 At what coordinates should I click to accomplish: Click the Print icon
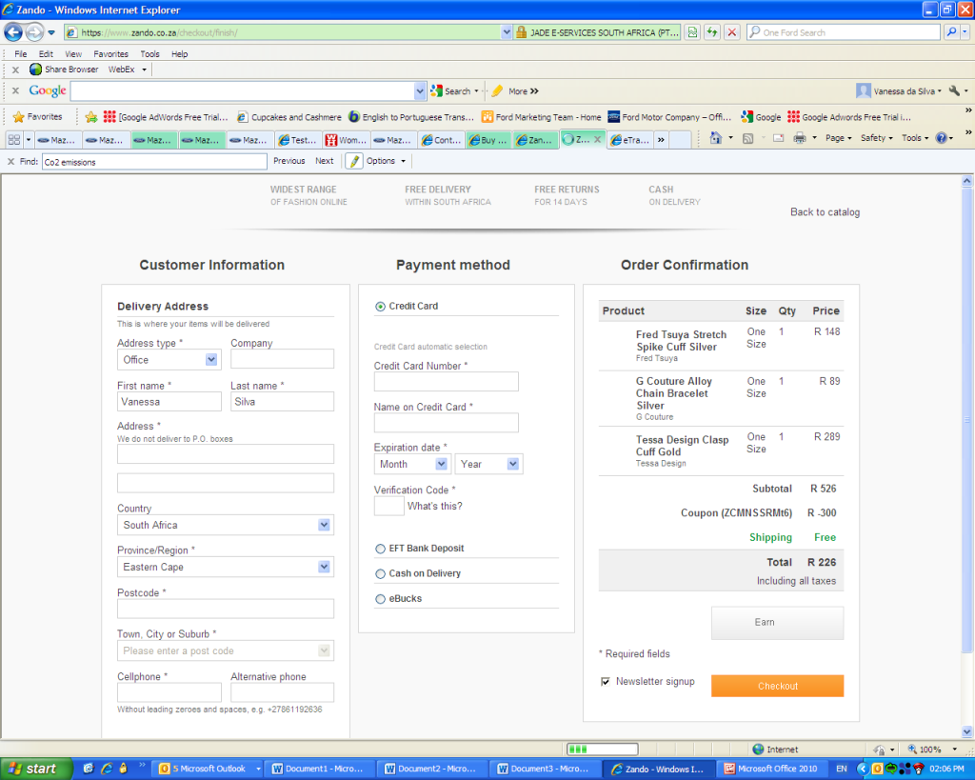800,138
